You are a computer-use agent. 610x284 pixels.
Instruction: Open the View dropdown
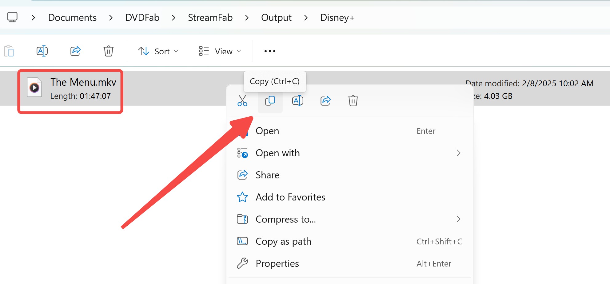[220, 51]
